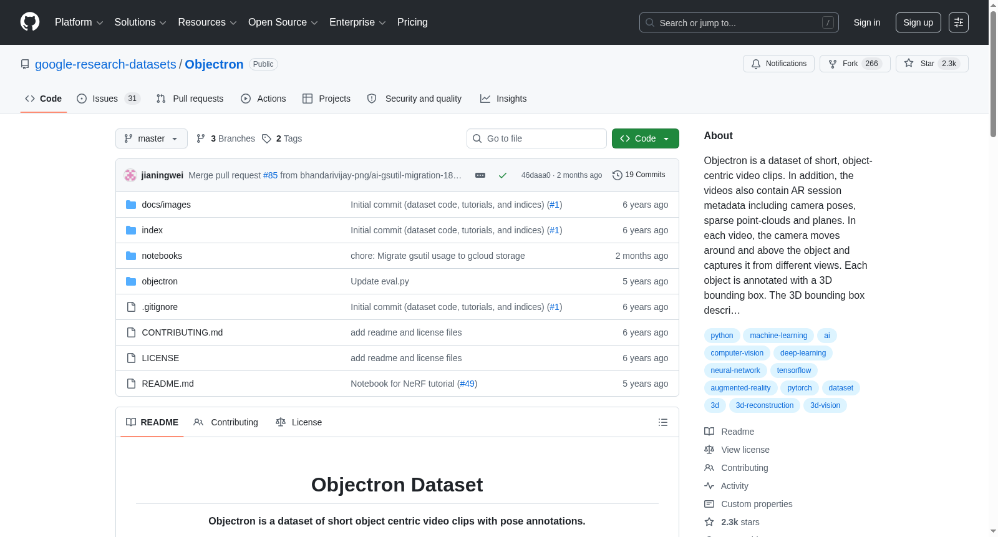
Task: Open the .gitignore file
Action: tap(160, 307)
